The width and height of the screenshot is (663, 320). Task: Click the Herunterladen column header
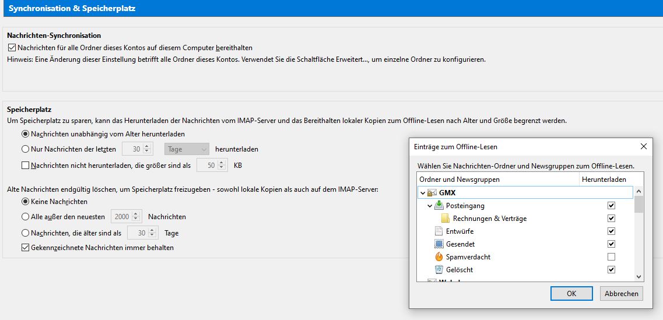pos(604,180)
